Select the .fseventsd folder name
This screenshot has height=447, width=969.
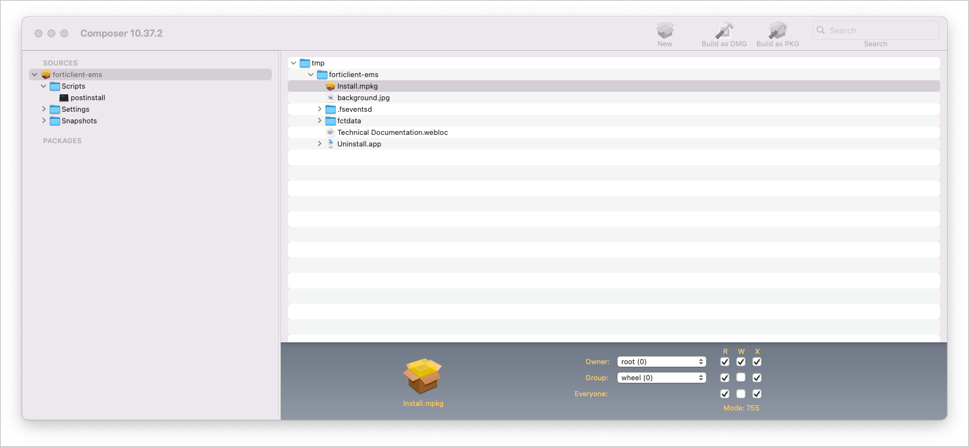(355, 109)
